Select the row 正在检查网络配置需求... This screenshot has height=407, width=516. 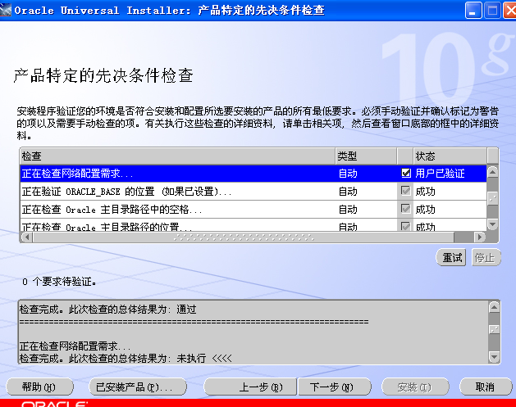[x=253, y=173]
